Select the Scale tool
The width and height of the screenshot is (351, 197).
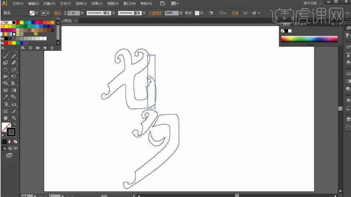(x=14, y=70)
